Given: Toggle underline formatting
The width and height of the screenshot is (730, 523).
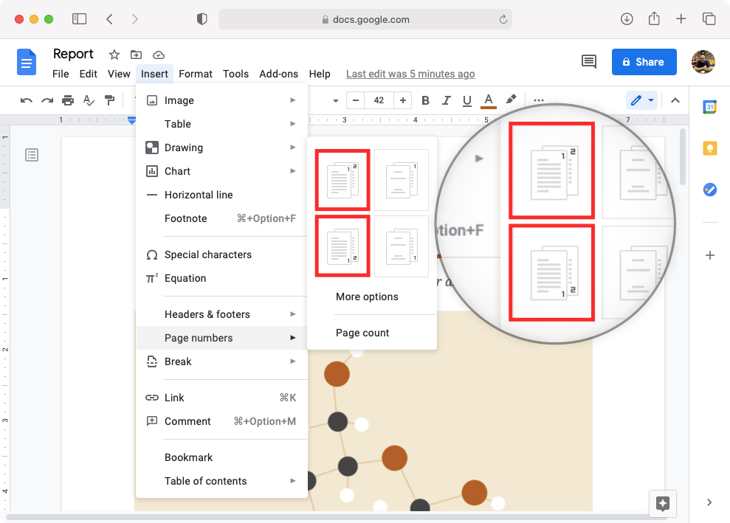Looking at the screenshot, I should pyautogui.click(x=466, y=100).
